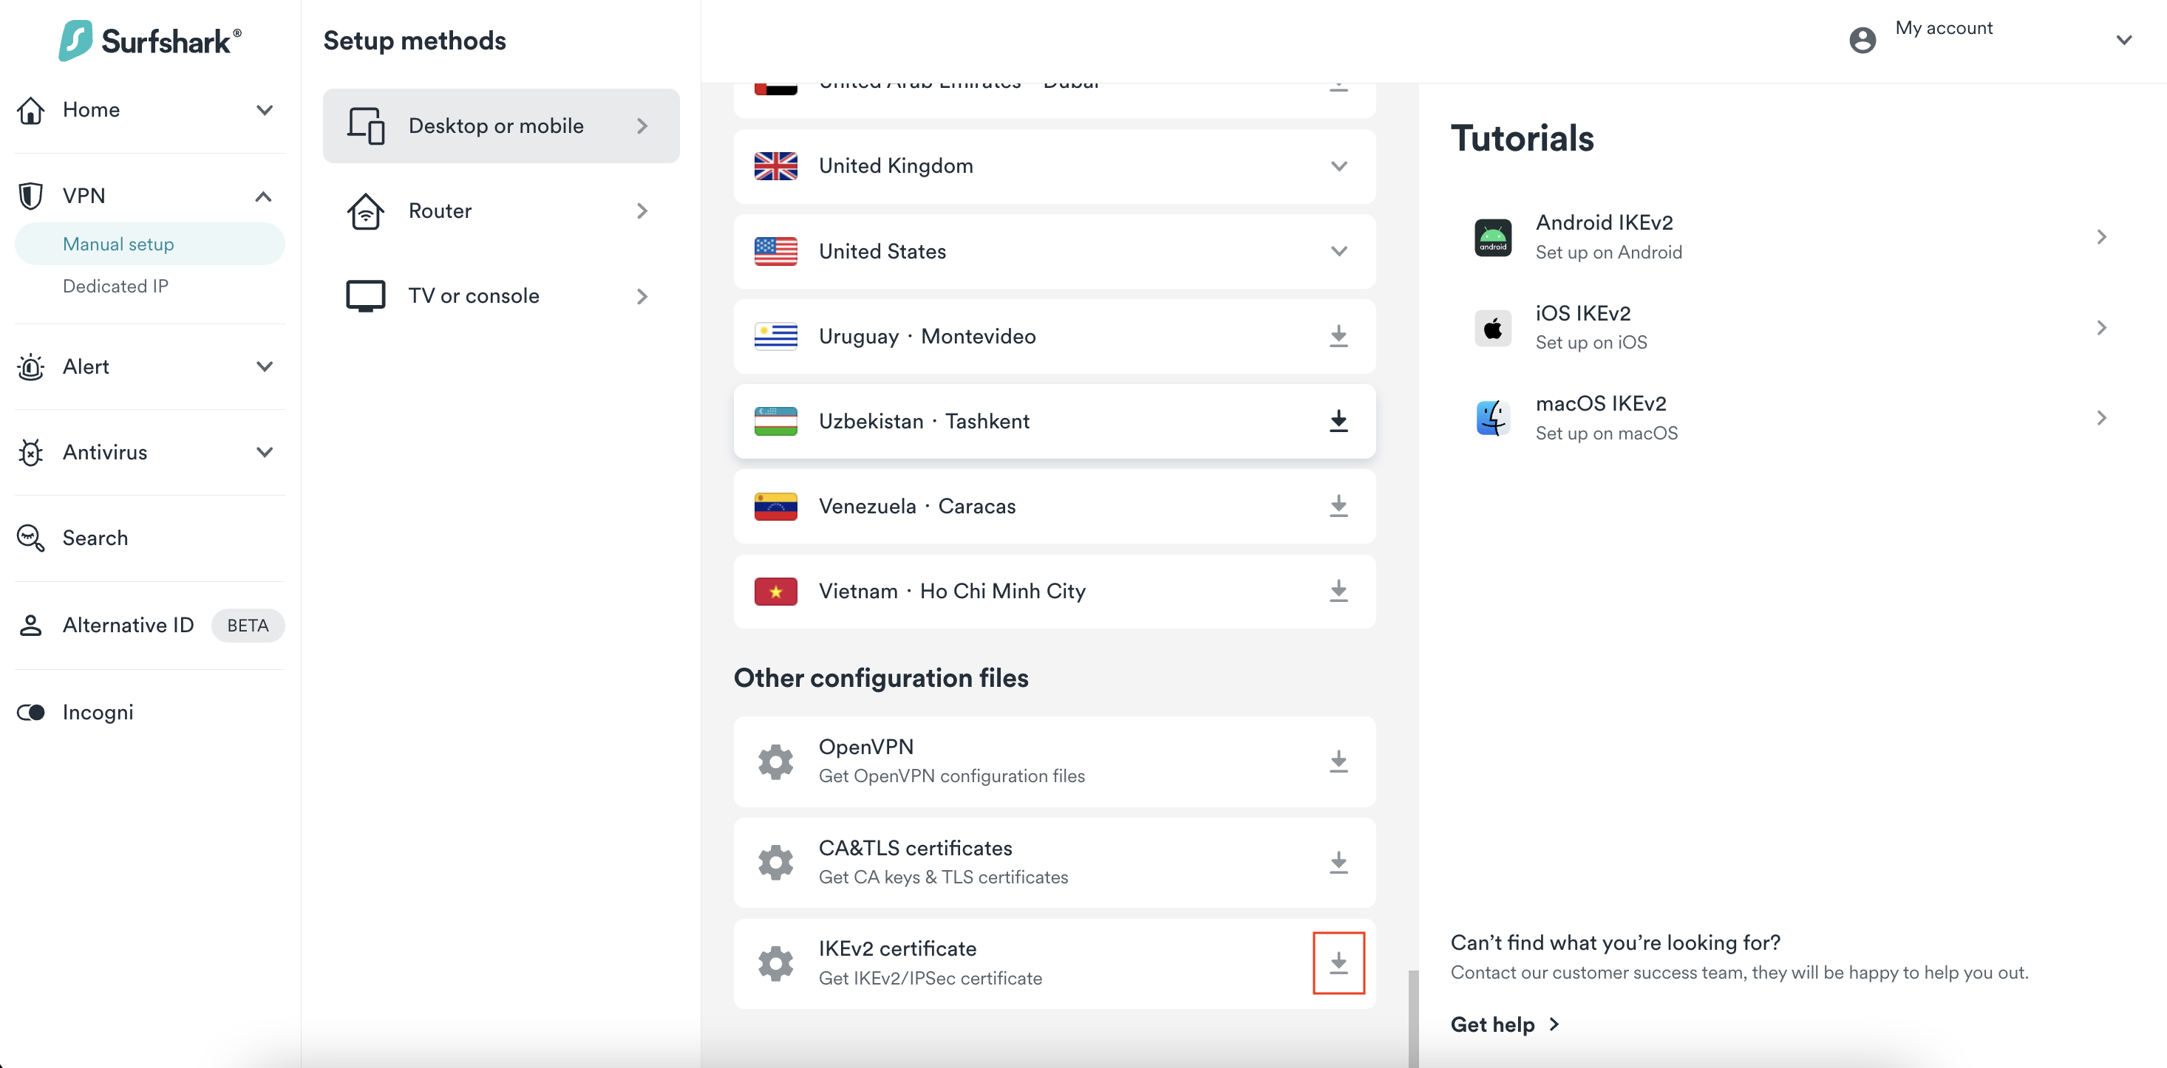The height and width of the screenshot is (1068, 2167).
Task: Expand the Antivirus menu chevron
Action: (x=264, y=453)
